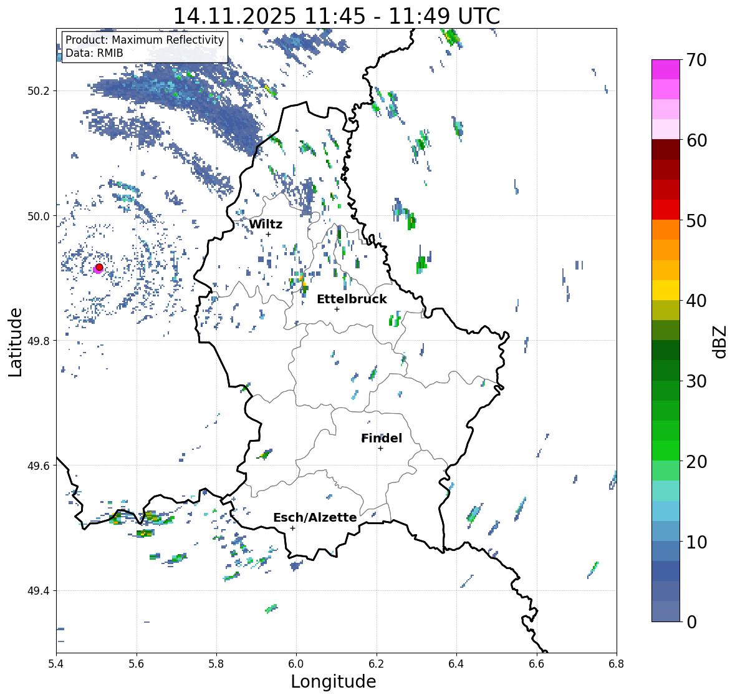Click the Ettelbruck plus marker
The image size is (735, 697).
(337, 309)
